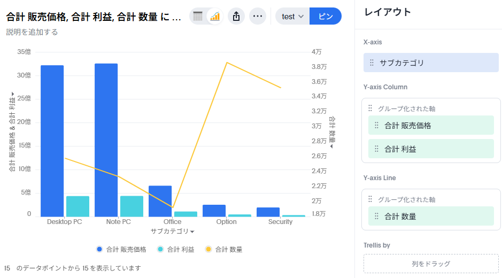The image size is (502, 278).
Task: Click drag handle beside 合計 販売価格 chip
Action: (x=376, y=126)
